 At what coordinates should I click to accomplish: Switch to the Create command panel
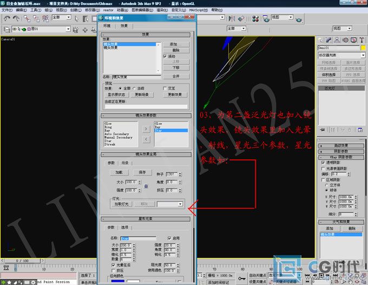click(320, 40)
